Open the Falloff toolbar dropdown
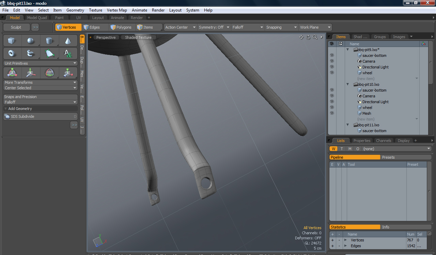Image resolution: width=436 pixels, height=255 pixels. tap(248, 27)
